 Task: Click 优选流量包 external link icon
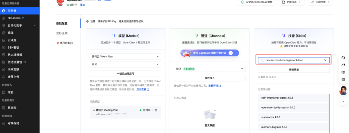pos(25,62)
